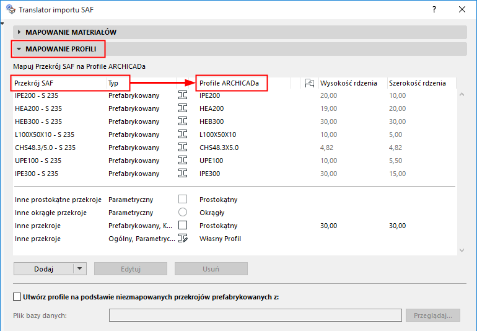Viewport: 477px width, 331px height.
Task: Click ARCHICAD profile name UPE100
Action: tap(211, 161)
